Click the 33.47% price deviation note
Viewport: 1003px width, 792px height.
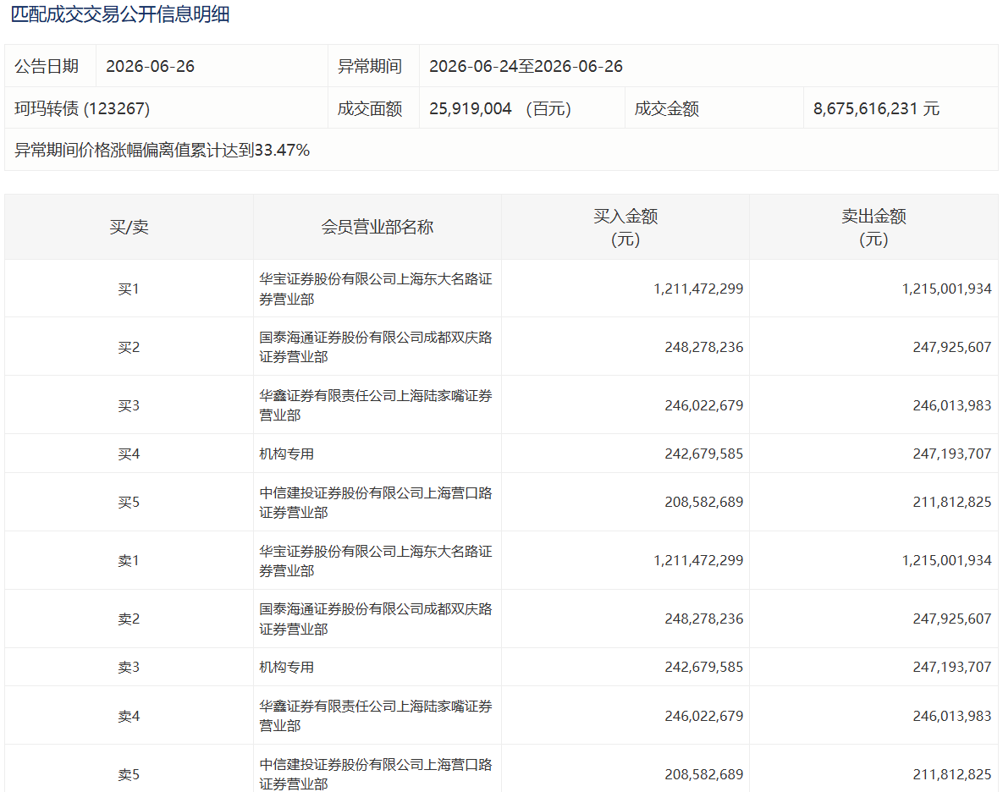162,151
